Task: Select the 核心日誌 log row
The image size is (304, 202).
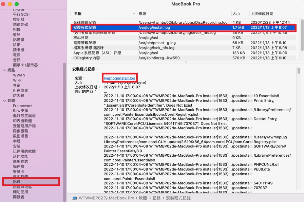Action: click(x=184, y=38)
